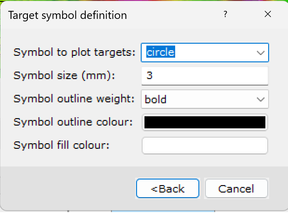The height and width of the screenshot is (213, 288).
Task: Click the 'Symbol outline colour:' label
Action: click(73, 122)
